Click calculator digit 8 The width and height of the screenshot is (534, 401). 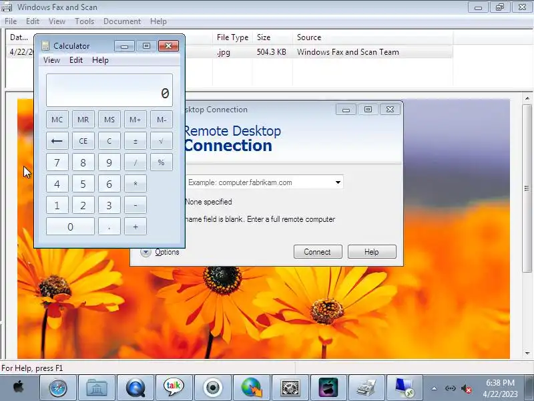[x=83, y=162]
